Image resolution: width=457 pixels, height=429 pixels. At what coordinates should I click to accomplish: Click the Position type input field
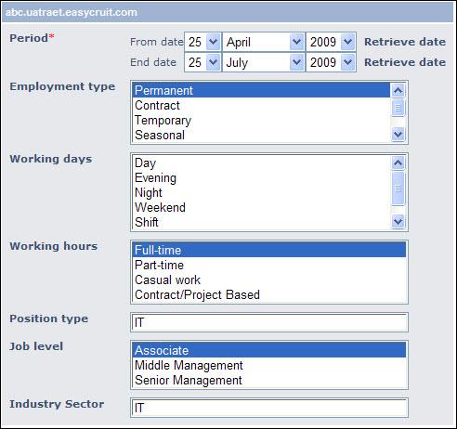(x=269, y=322)
